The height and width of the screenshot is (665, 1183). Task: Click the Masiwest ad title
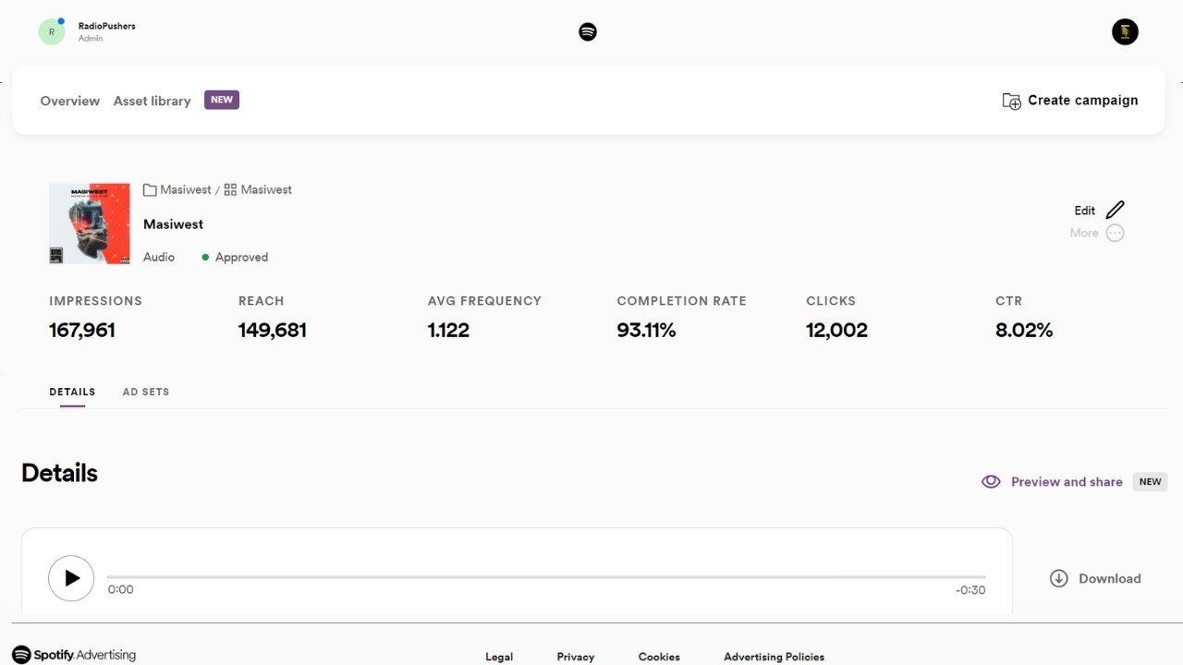click(173, 224)
